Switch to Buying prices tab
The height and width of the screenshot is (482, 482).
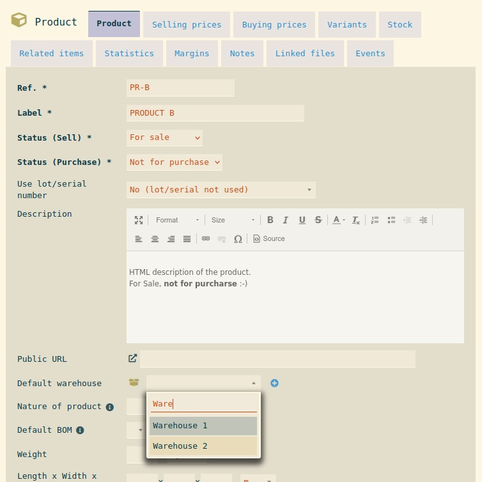click(274, 24)
